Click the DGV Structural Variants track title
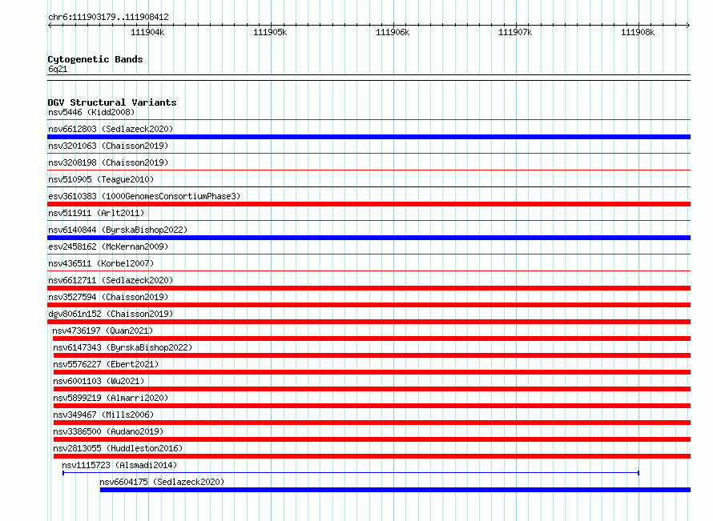The height and width of the screenshot is (521, 713). click(112, 102)
